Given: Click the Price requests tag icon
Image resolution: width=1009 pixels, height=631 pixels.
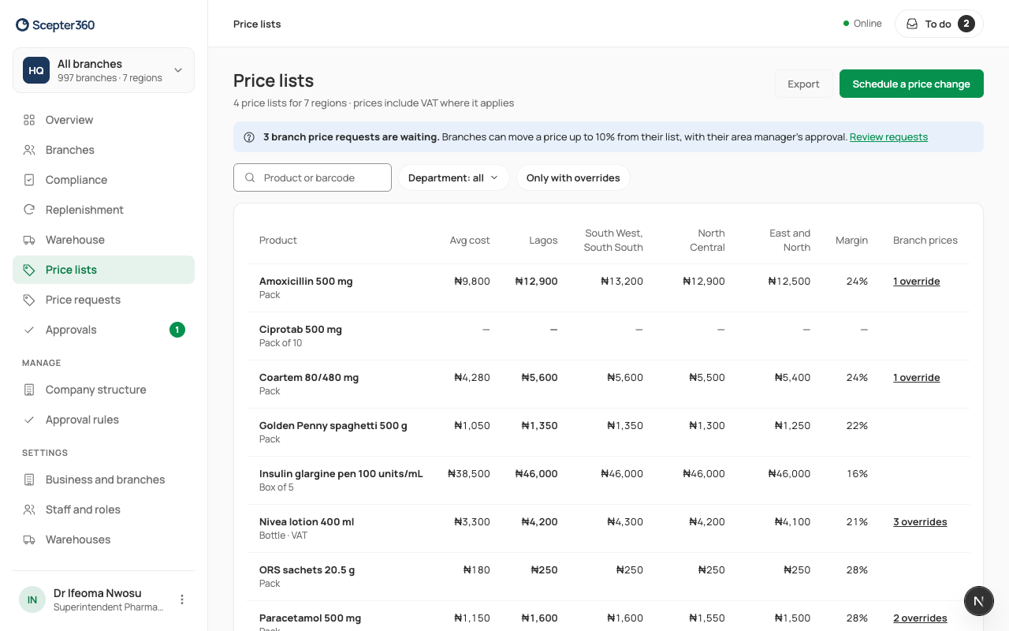Looking at the screenshot, I should pos(29,300).
